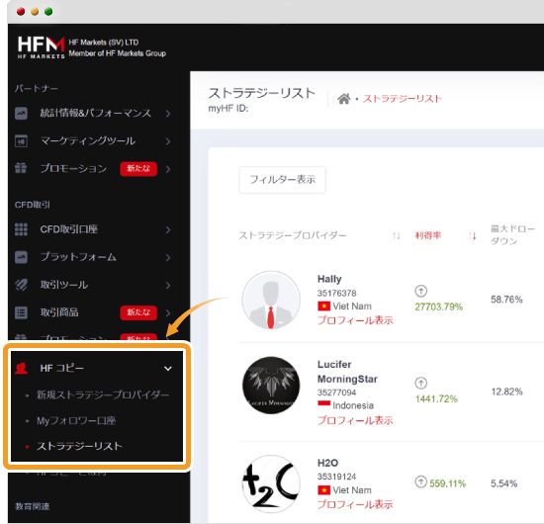Click the 取引ツール sidebar icon
This screenshot has height=524, width=544.
21,285
